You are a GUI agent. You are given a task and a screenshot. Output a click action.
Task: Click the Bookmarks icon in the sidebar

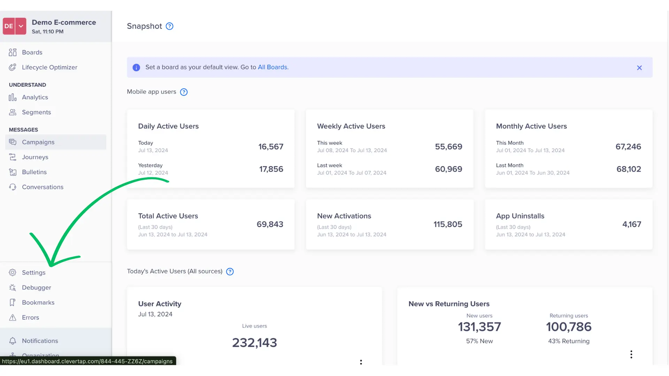point(13,303)
